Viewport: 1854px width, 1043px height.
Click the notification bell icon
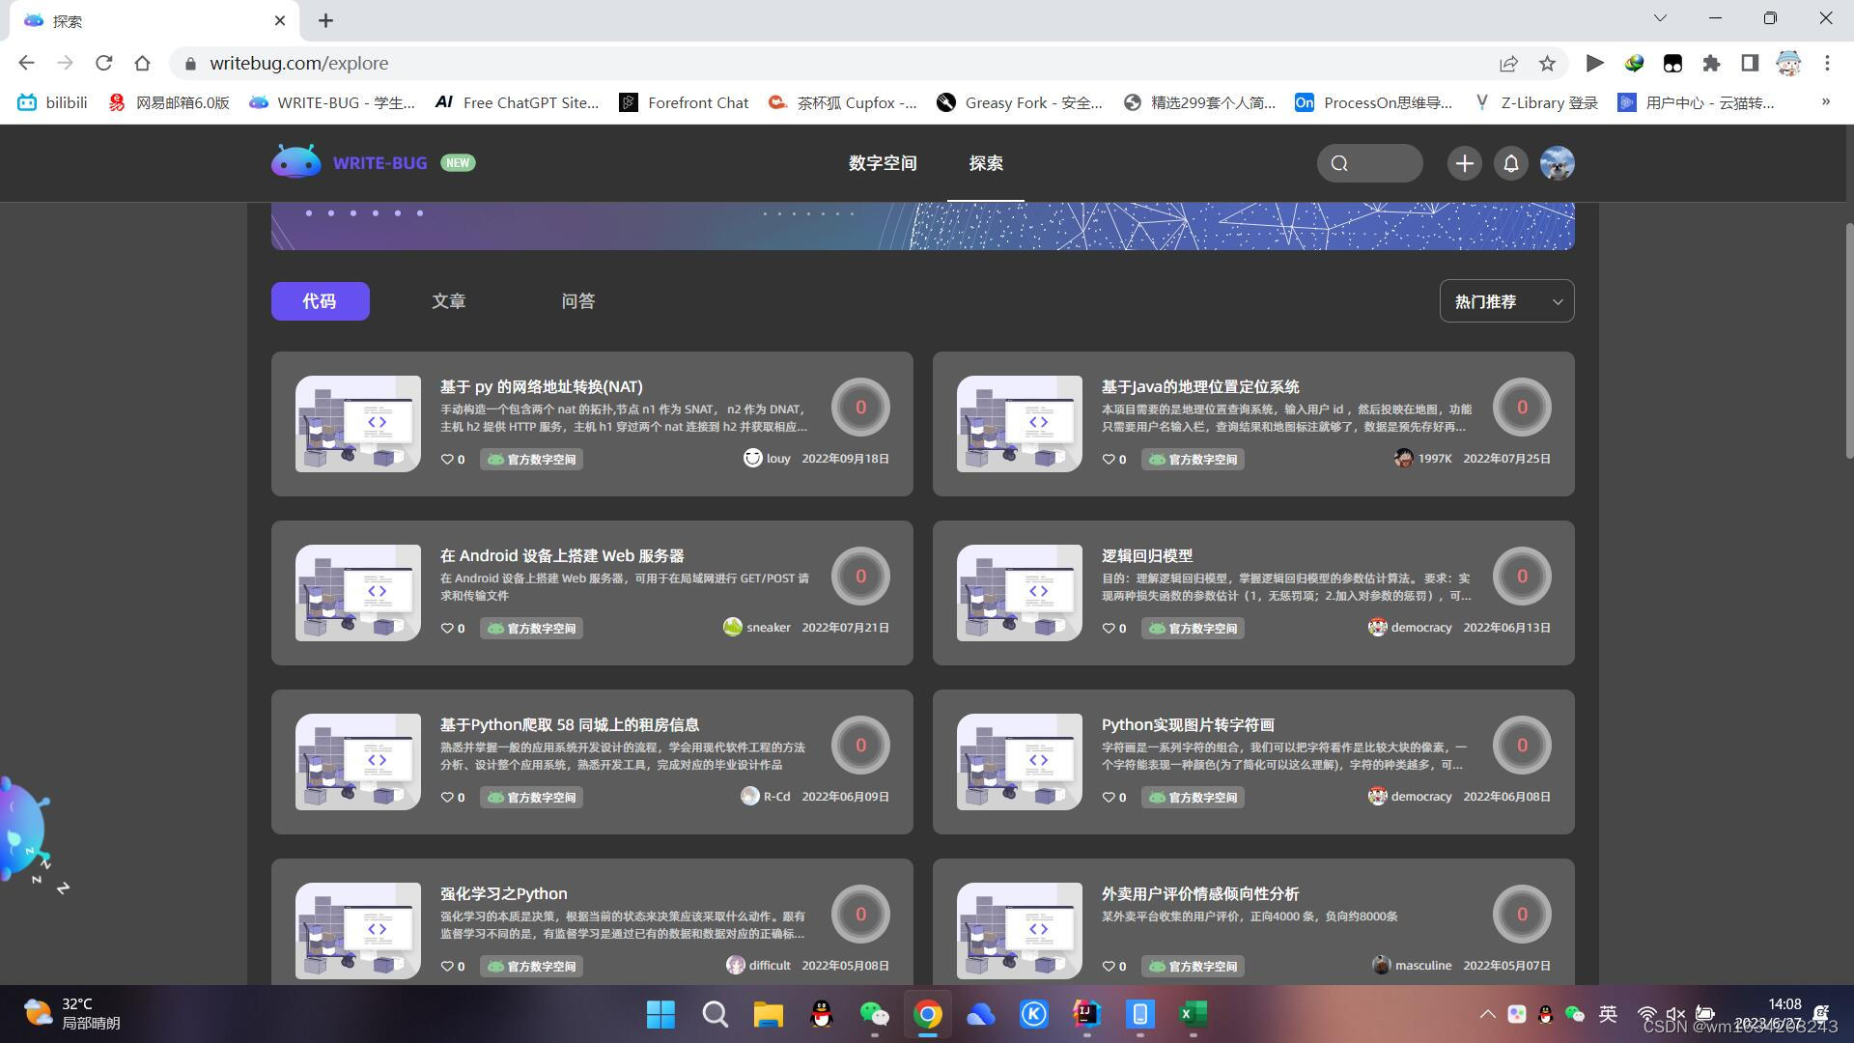pyautogui.click(x=1510, y=163)
